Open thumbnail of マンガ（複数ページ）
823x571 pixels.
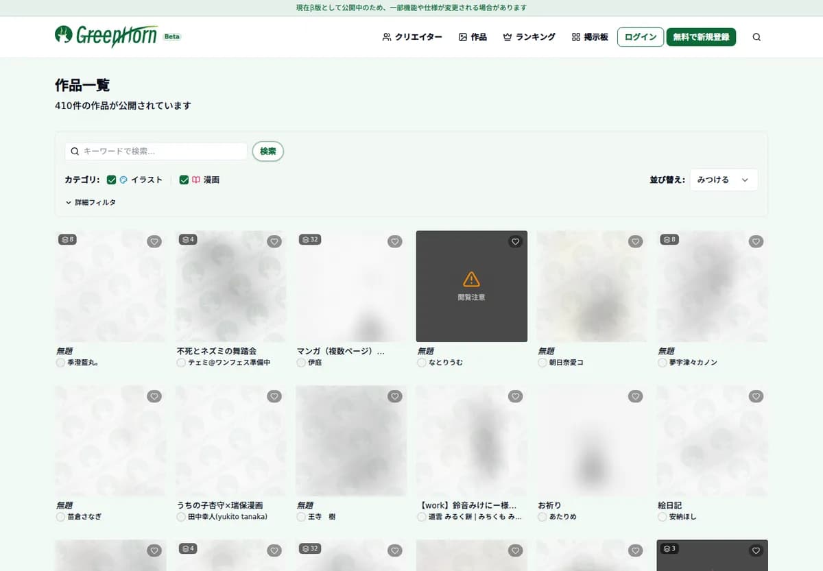(x=351, y=286)
